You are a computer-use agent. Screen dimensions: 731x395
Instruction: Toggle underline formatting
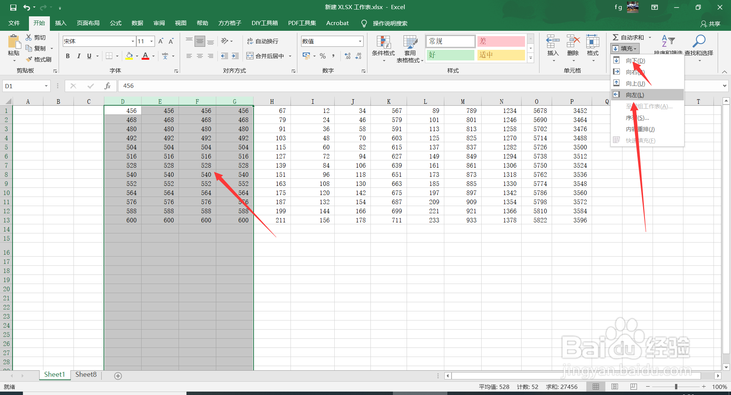tap(88, 56)
